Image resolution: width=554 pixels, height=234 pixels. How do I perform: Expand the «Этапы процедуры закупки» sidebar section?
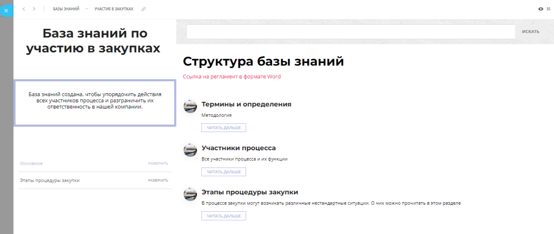point(158,180)
